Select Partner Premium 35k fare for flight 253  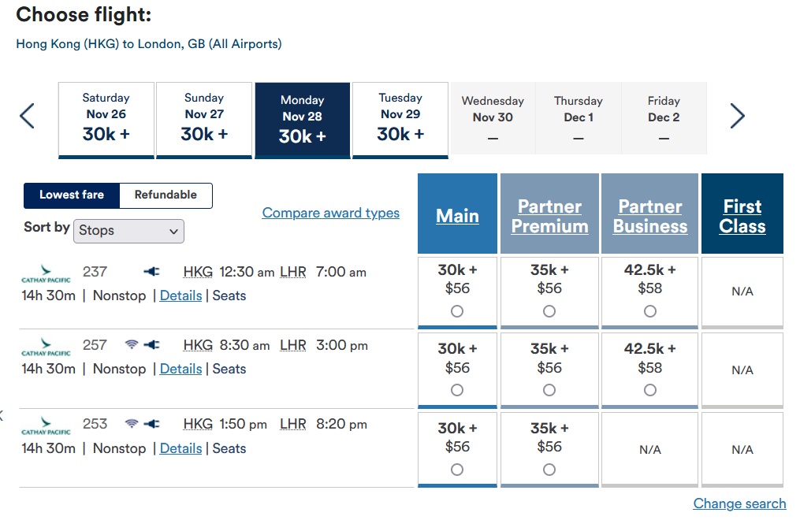point(549,470)
